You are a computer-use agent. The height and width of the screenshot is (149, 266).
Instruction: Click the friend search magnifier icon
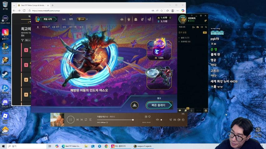point(206,27)
